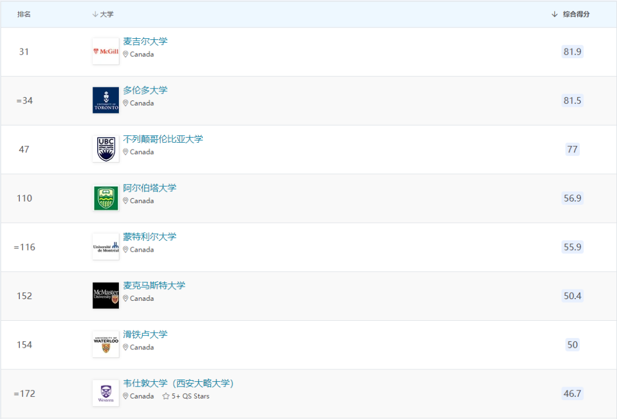Click Canada text under 韦仕敦大学
The image size is (617, 419).
142,396
